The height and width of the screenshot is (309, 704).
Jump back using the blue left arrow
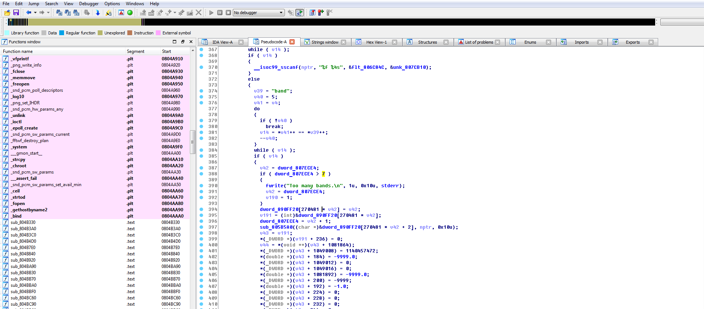[28, 13]
